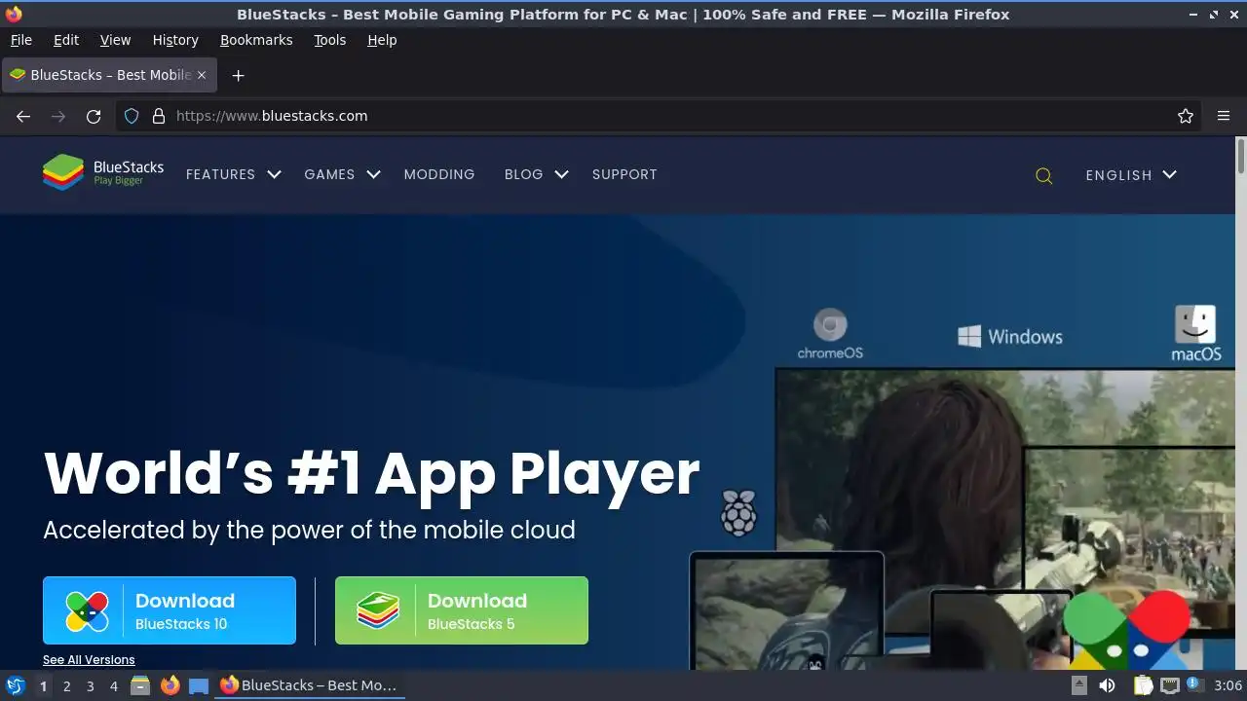Image resolution: width=1247 pixels, height=701 pixels.
Task: Go back with the browser back arrow
Action: [x=23, y=116]
